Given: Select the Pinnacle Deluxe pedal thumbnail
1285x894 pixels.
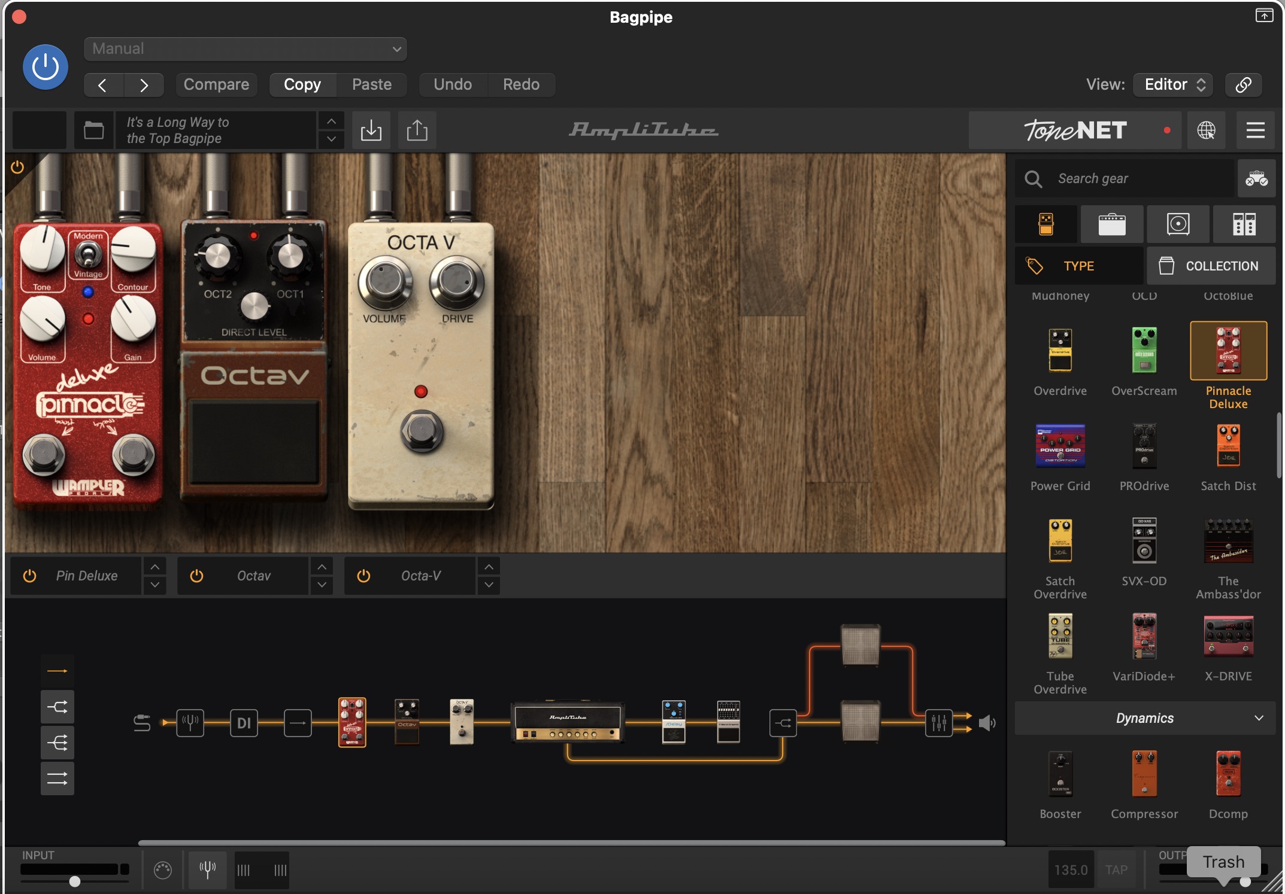Looking at the screenshot, I should click(x=1228, y=351).
